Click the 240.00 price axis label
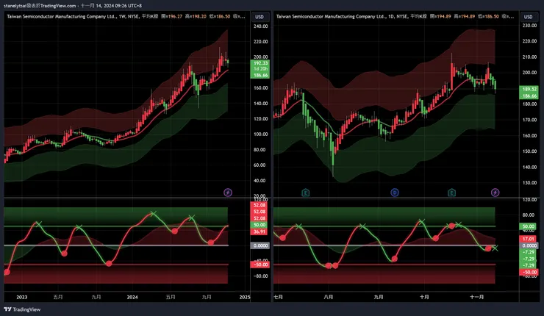 pos(260,26)
